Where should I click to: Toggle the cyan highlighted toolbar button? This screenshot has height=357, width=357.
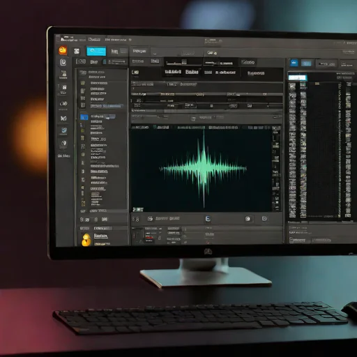pos(96,51)
